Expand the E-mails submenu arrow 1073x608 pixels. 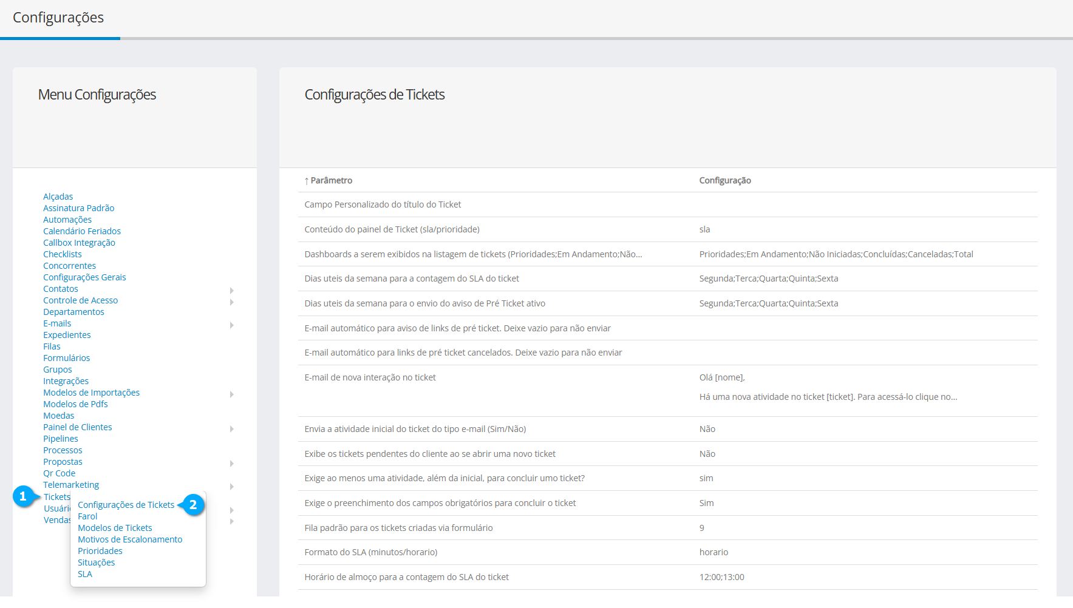tap(232, 325)
